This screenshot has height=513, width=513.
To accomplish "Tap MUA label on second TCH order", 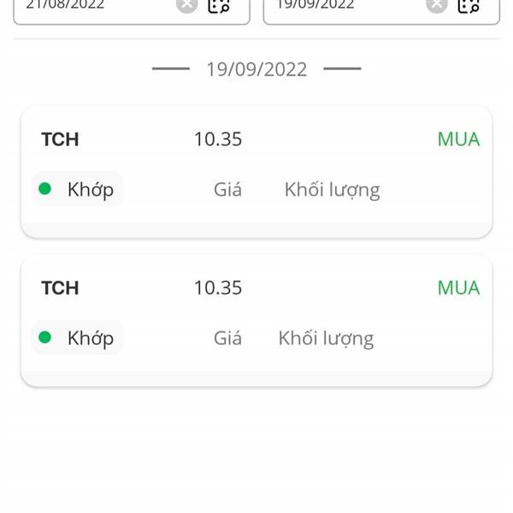I will pyautogui.click(x=458, y=288).
